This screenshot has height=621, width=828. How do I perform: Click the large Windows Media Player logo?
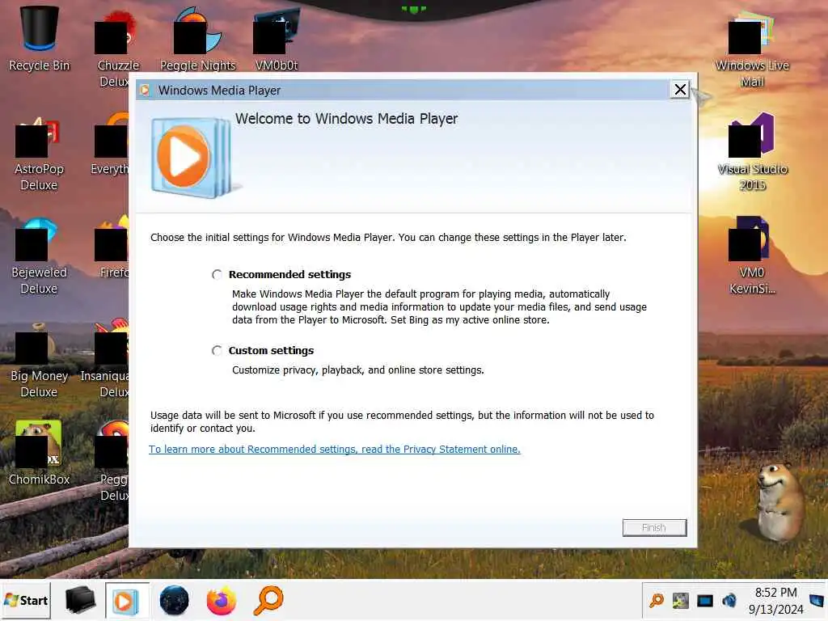coord(192,158)
